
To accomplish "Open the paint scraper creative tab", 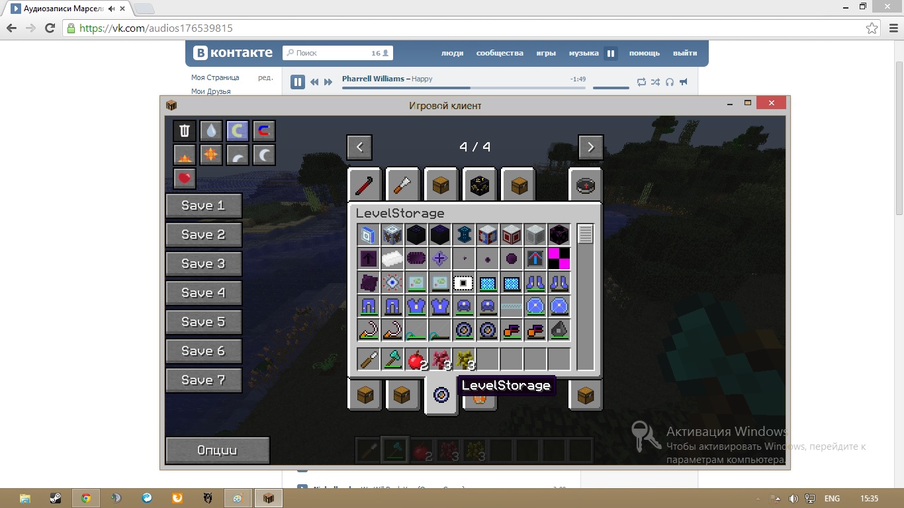I will 403,185.
